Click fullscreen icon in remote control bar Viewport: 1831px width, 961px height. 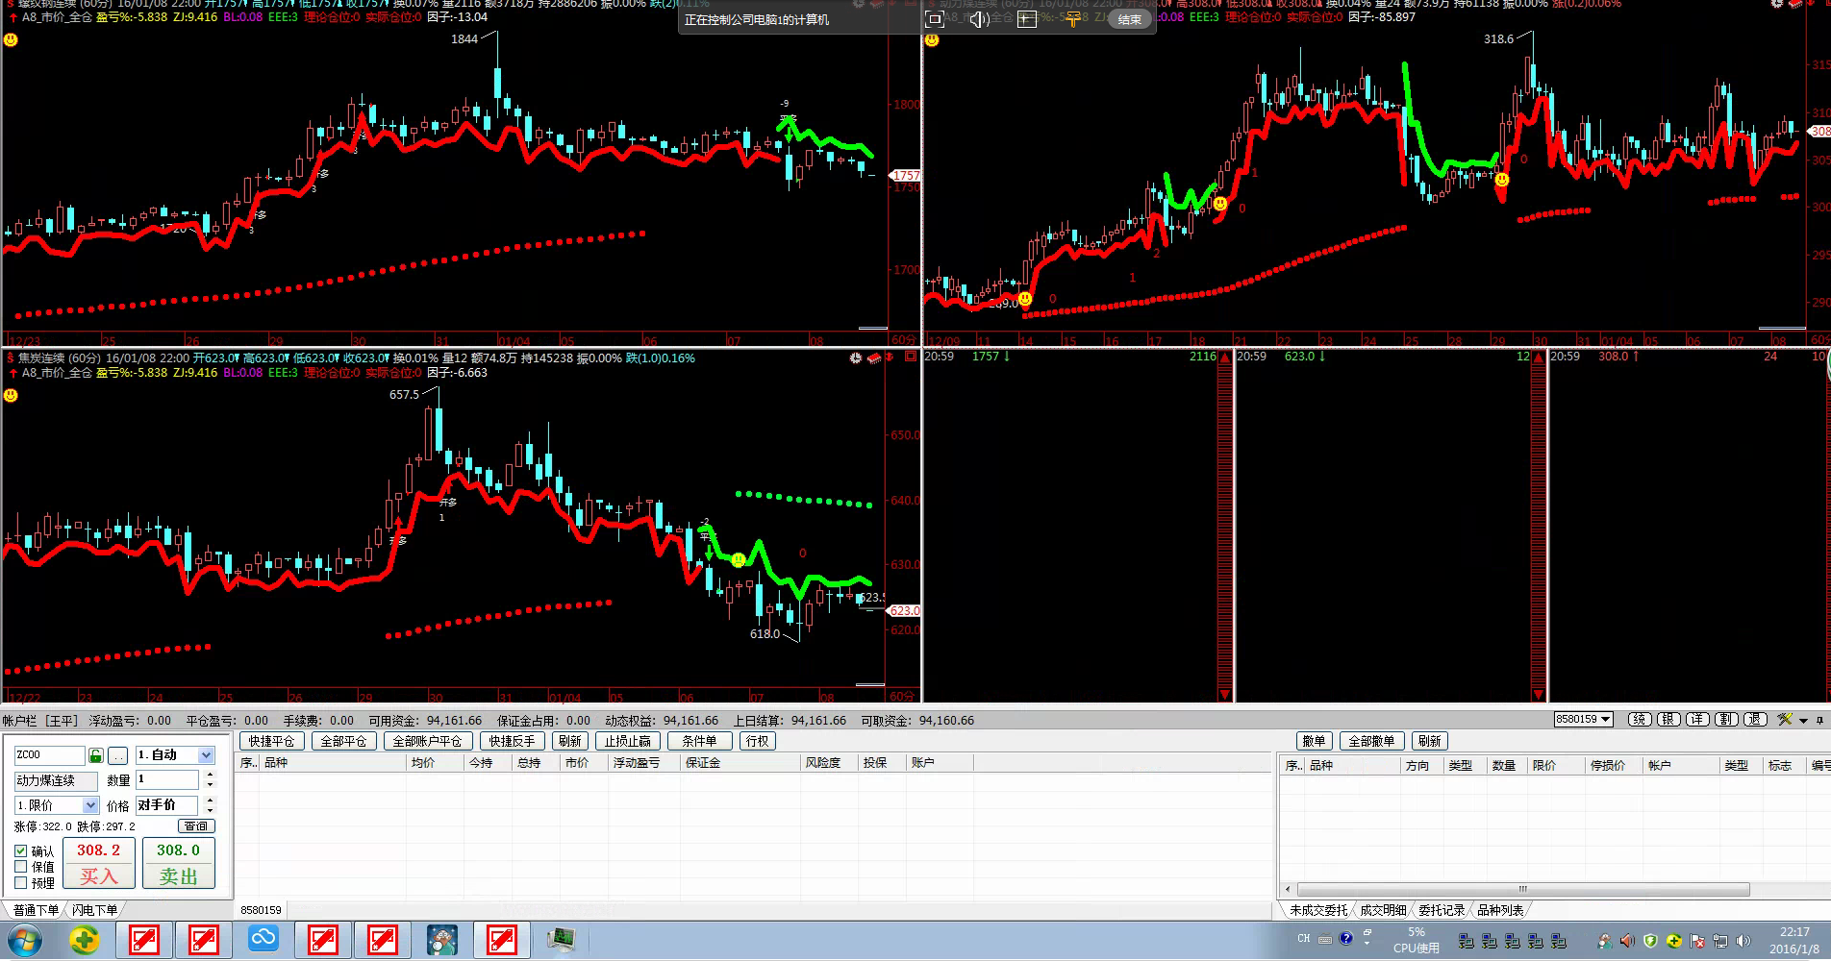point(934,19)
